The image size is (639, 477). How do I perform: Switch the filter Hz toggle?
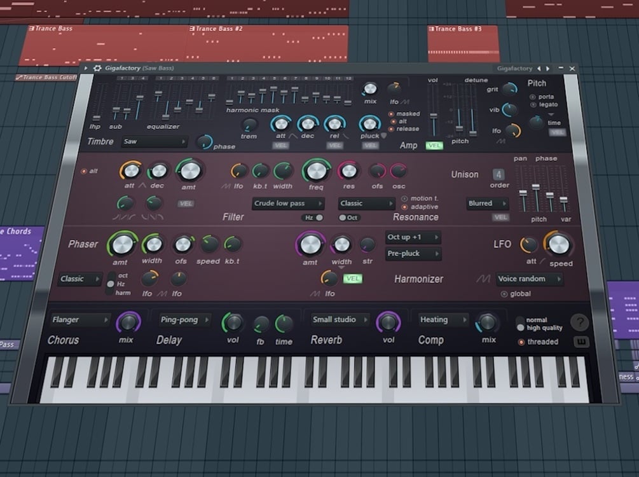tap(314, 218)
